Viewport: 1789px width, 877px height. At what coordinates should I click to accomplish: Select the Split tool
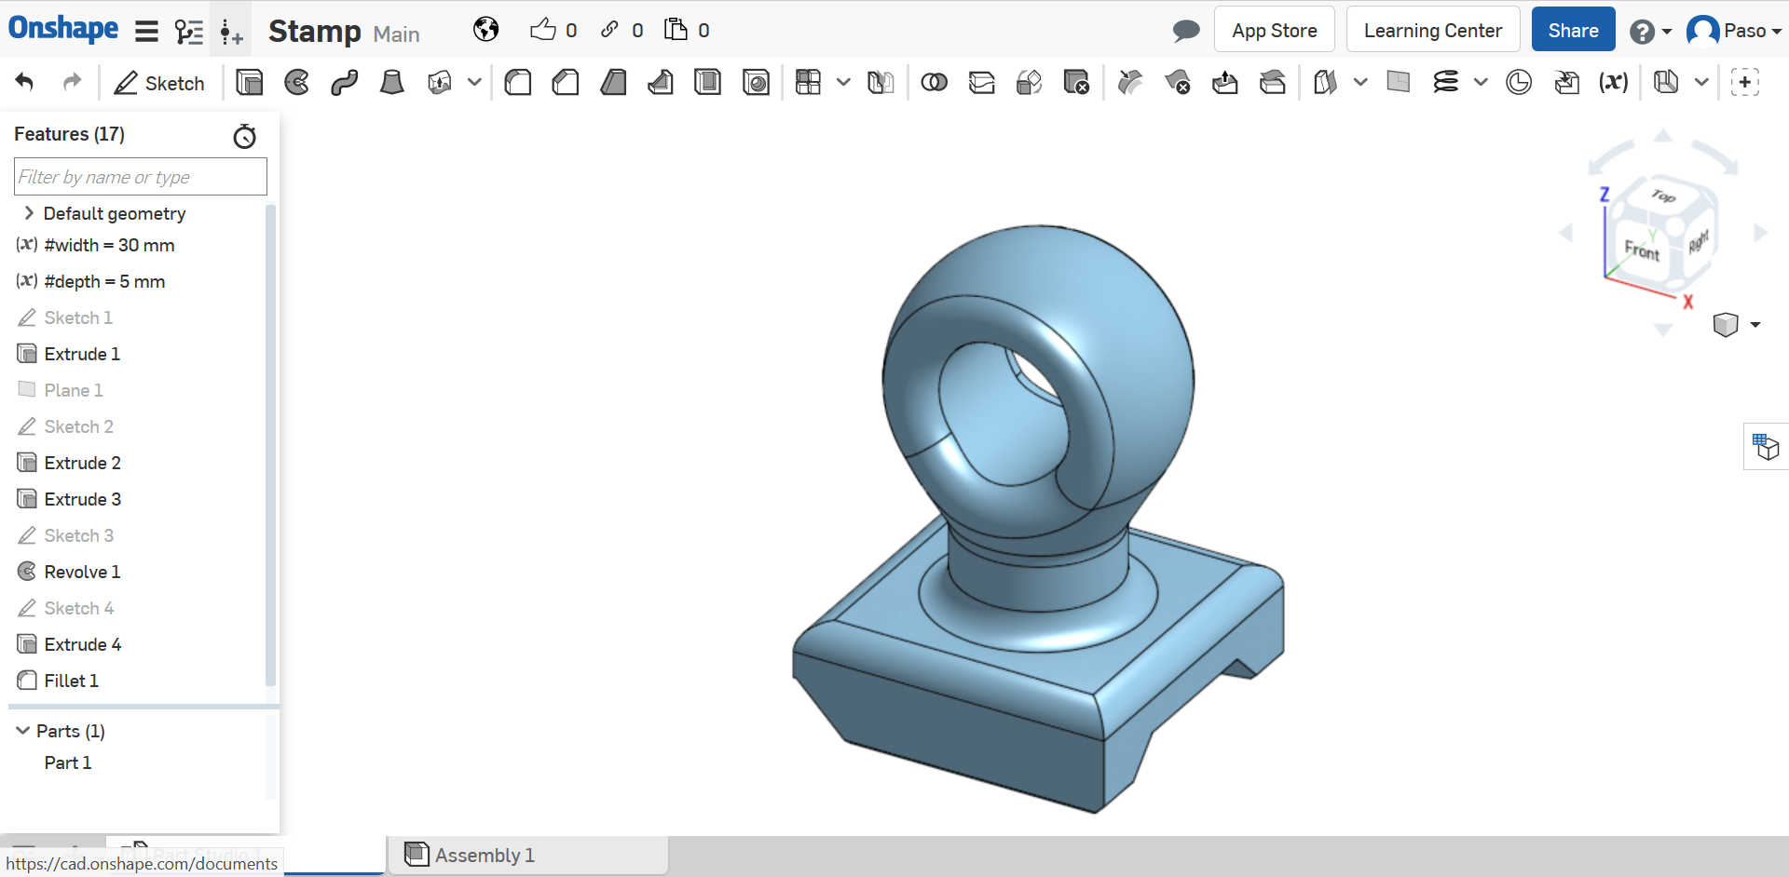[981, 83]
